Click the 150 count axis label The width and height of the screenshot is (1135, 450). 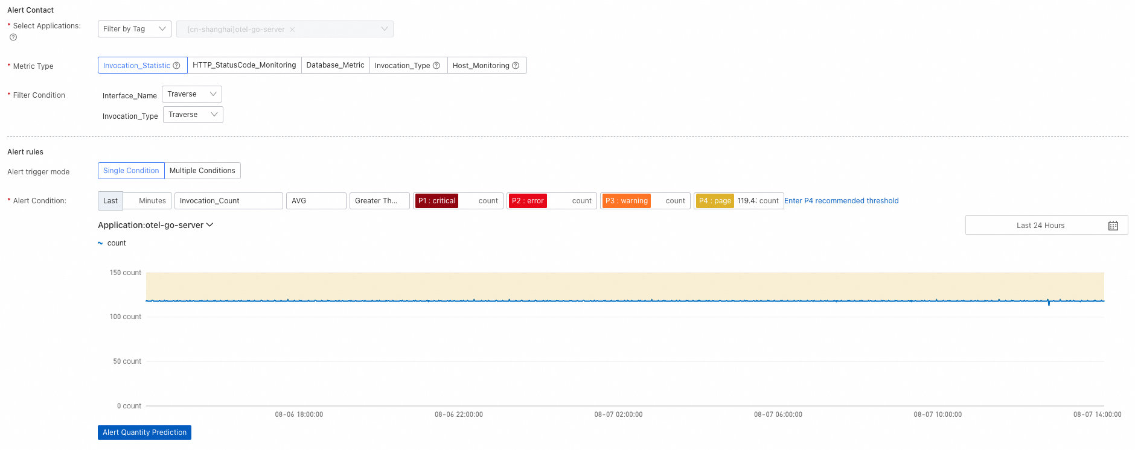click(126, 273)
